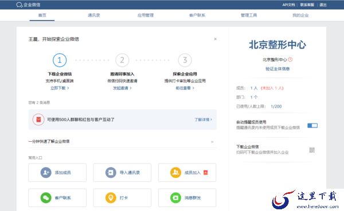The height and width of the screenshot is (211, 344).
Task: Click the 客户联系 shortcut icon
Action: tap(46, 198)
